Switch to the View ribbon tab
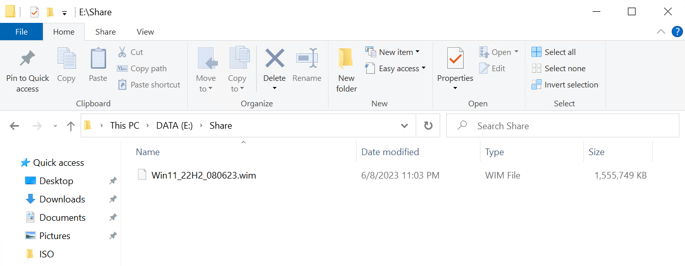 coord(145,32)
